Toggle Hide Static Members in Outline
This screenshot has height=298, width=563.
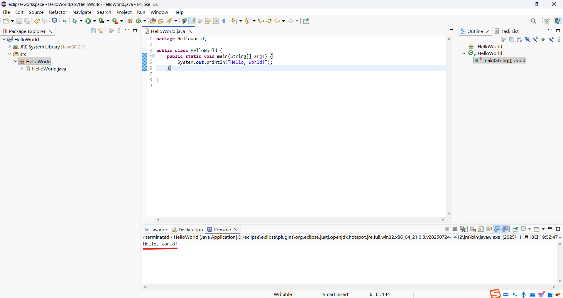[535, 40]
